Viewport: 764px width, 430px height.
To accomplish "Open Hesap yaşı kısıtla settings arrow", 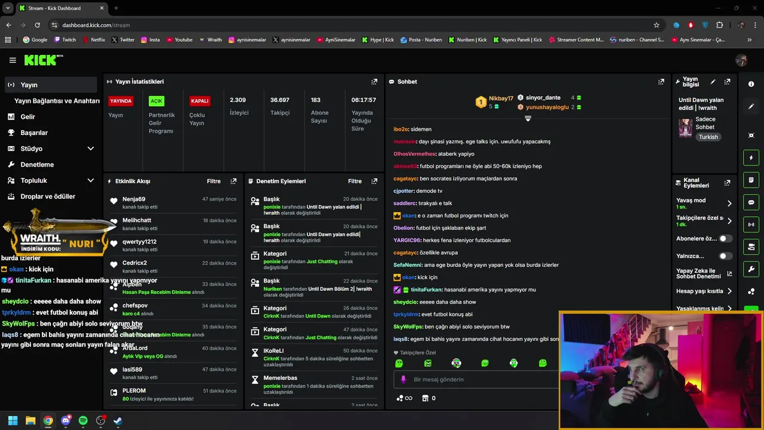I will point(729,291).
